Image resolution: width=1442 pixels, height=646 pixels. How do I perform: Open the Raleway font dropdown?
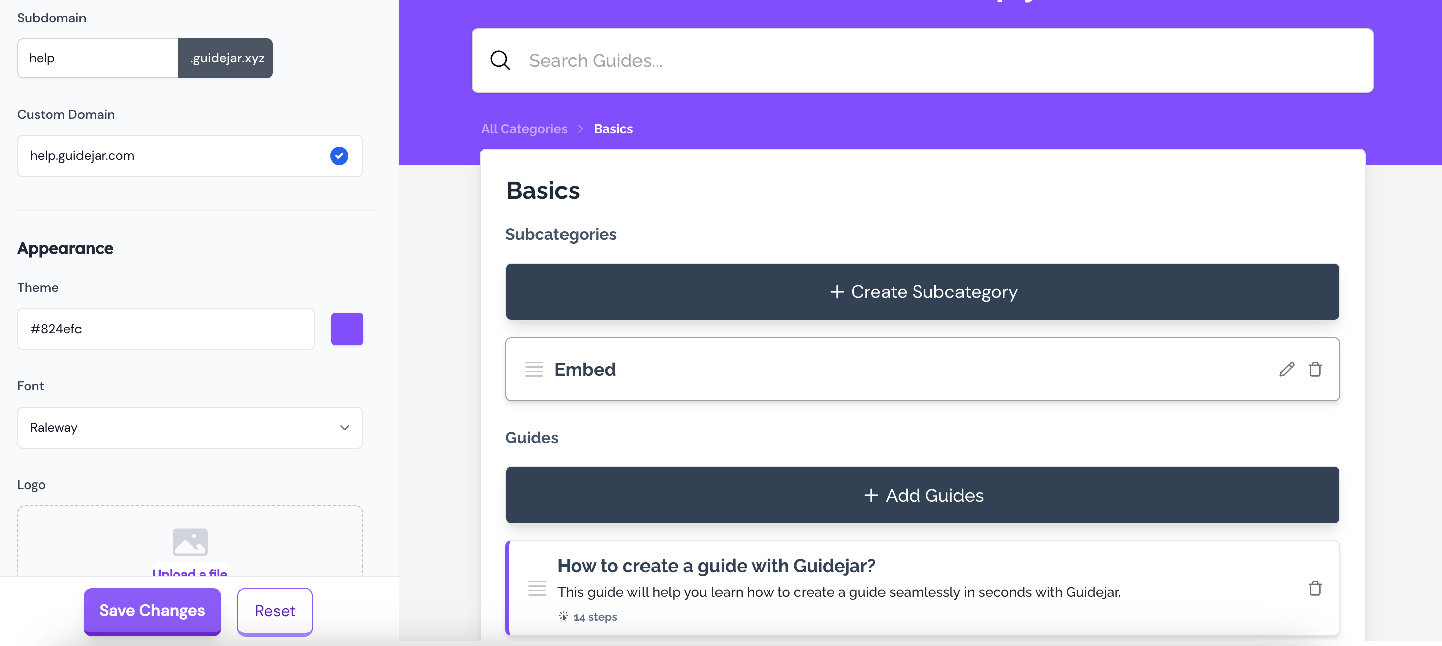[x=190, y=428]
